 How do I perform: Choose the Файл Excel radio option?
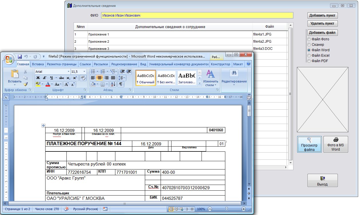pyautogui.click(x=309, y=56)
